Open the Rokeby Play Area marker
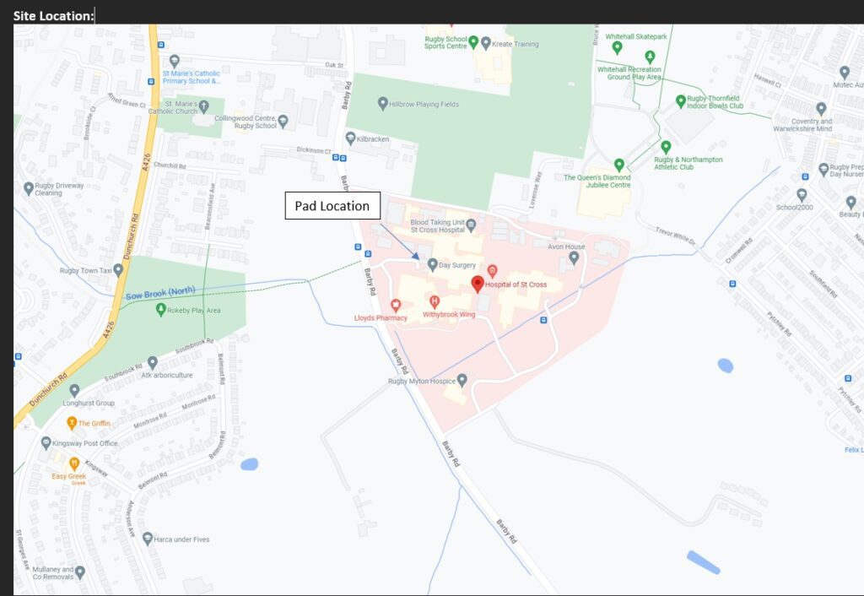The image size is (864, 596). tap(160, 310)
